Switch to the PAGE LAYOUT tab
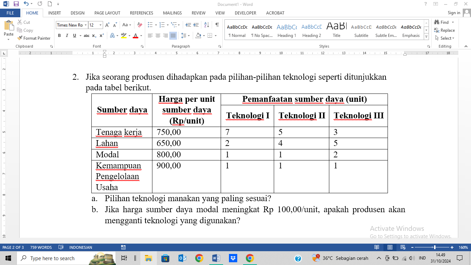Image resolution: width=471 pixels, height=265 pixels. click(107, 13)
